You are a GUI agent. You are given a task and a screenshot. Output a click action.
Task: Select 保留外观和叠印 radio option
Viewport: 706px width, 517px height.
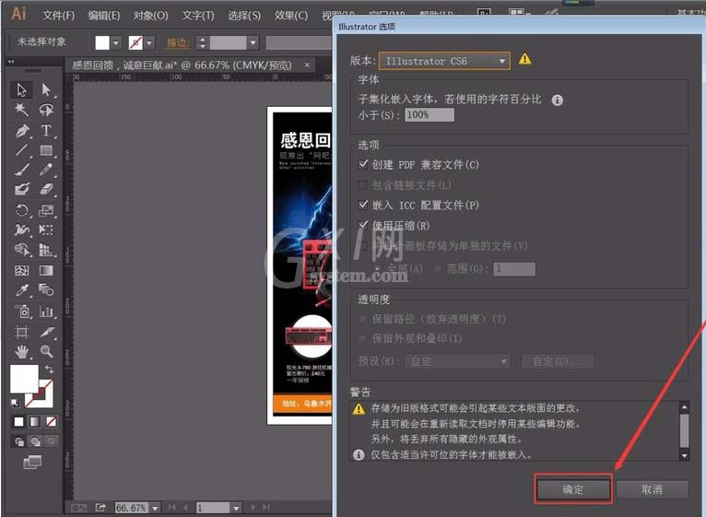click(363, 338)
